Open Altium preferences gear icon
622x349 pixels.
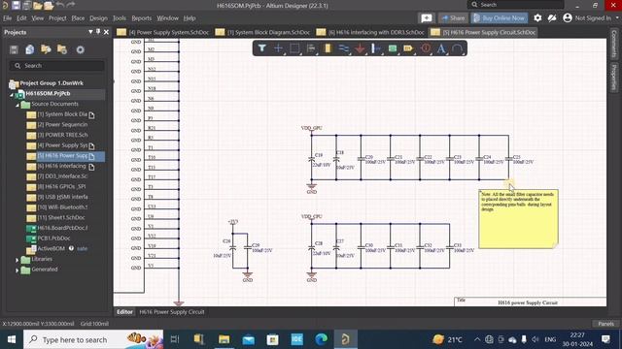coord(537,17)
